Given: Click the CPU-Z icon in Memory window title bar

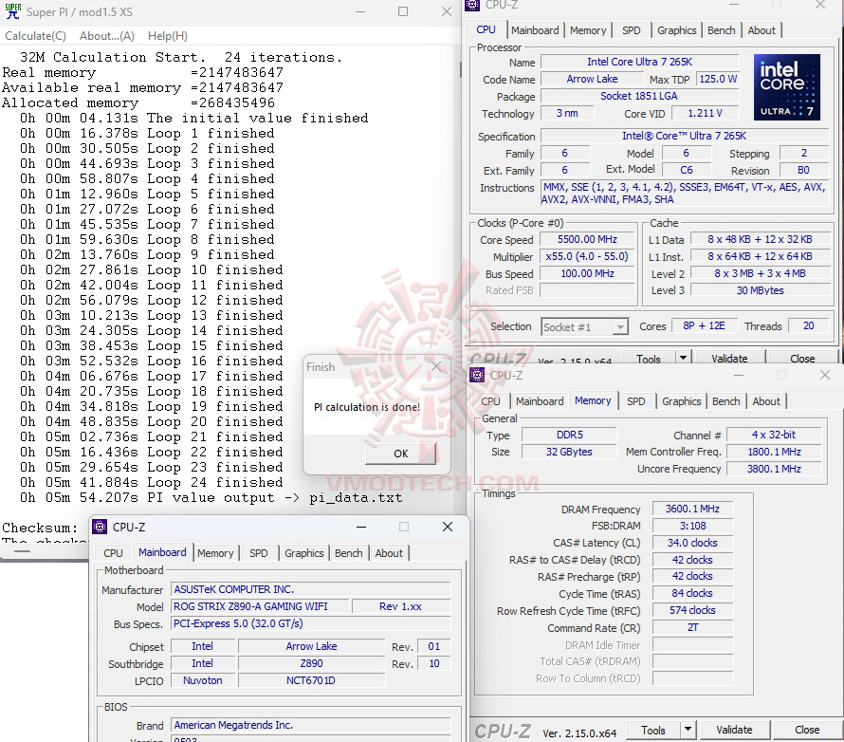Looking at the screenshot, I should pyautogui.click(x=476, y=375).
